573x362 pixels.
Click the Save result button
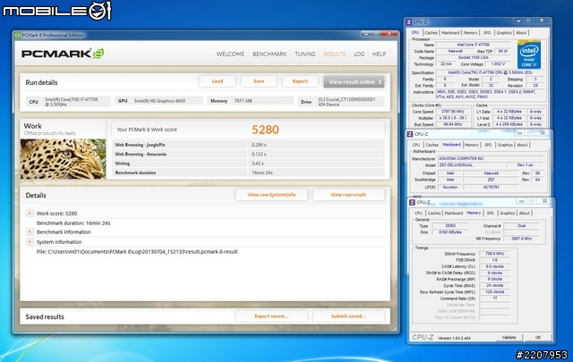click(259, 81)
